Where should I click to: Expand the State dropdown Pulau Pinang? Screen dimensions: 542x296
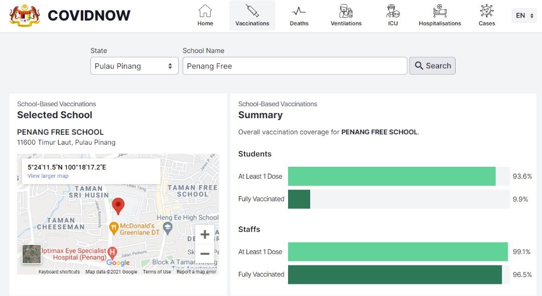134,66
